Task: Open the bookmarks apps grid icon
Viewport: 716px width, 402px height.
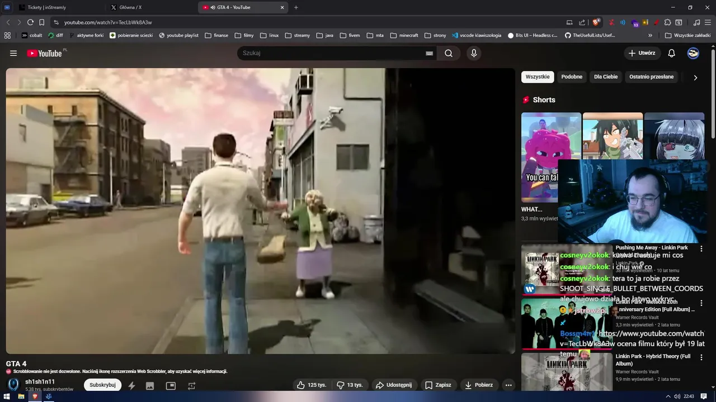Action: pos(7,35)
